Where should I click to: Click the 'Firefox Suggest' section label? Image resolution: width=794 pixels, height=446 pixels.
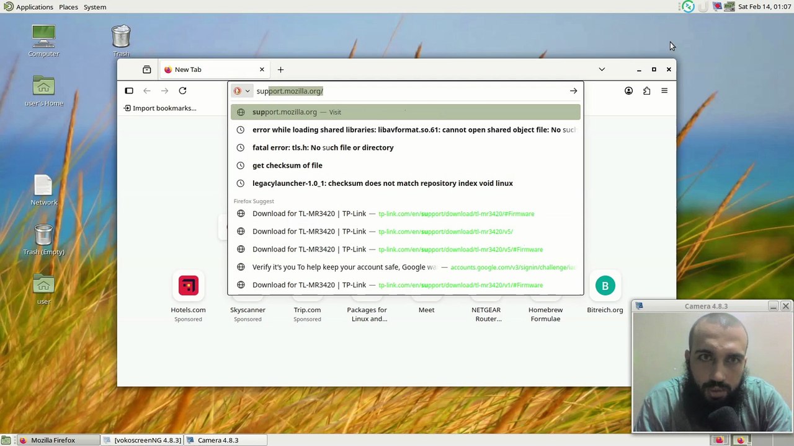tap(254, 201)
